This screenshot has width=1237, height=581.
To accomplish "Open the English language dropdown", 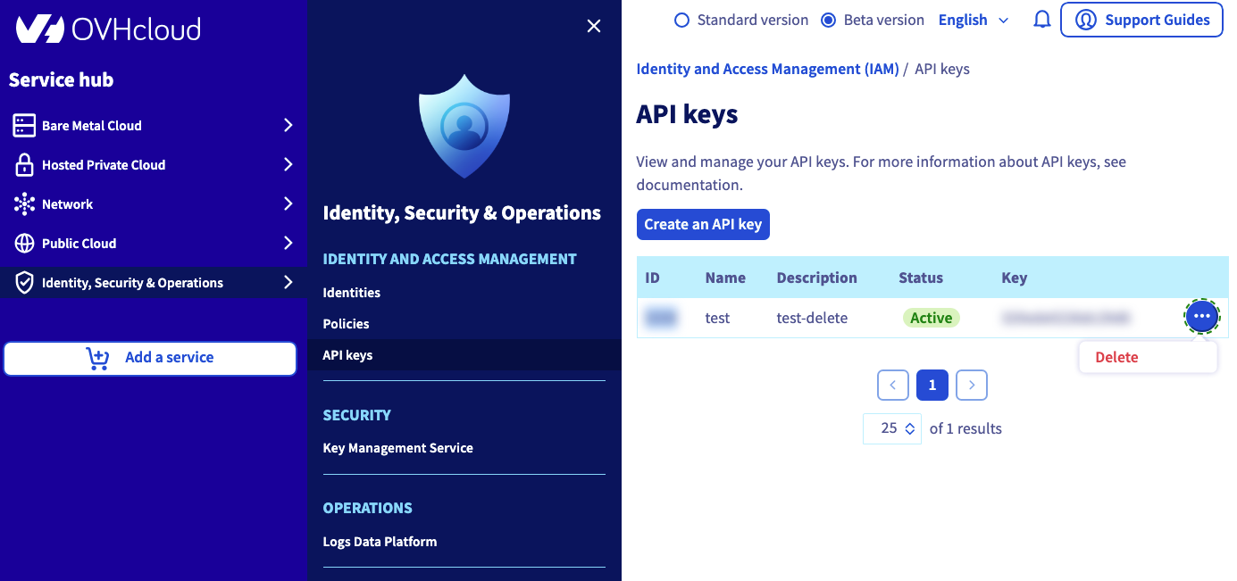I will pos(974,20).
